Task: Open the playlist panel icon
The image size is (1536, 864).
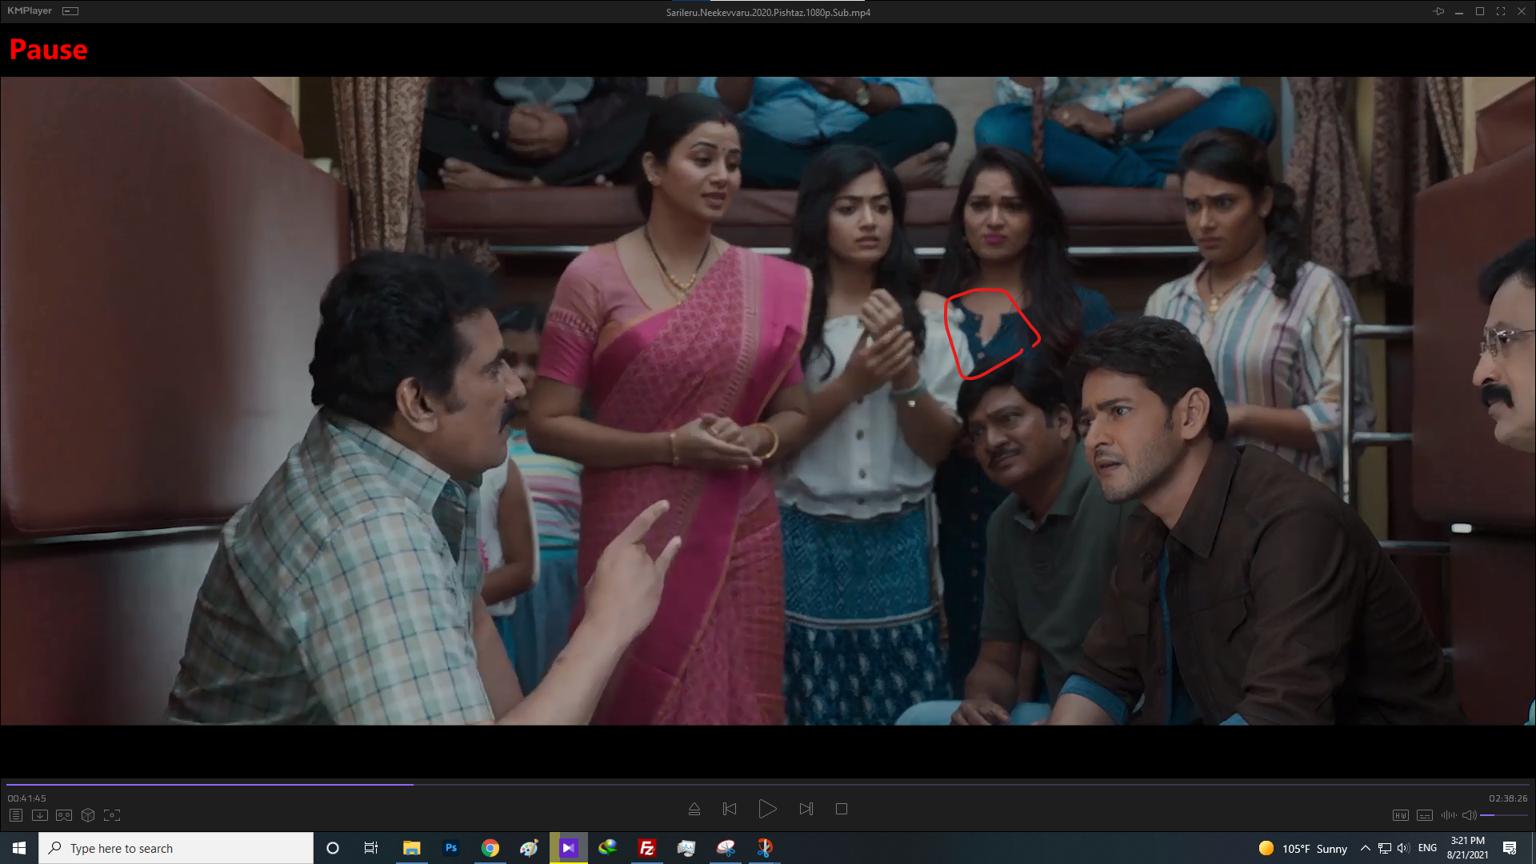Action: (x=16, y=815)
